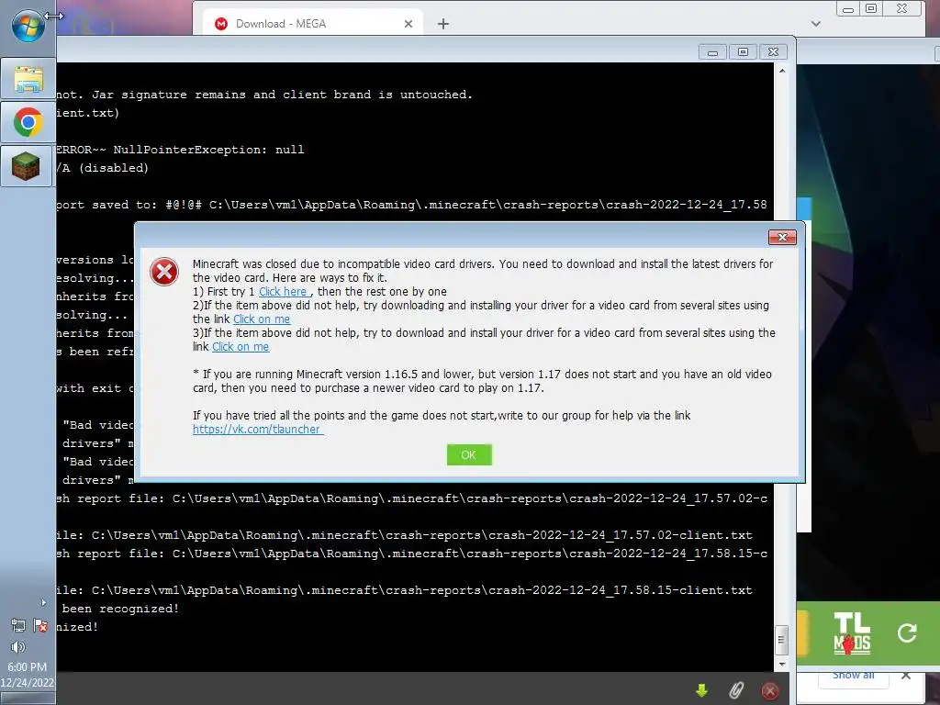Open the volume speaker tray icon
940x705 pixels.
pyautogui.click(x=18, y=647)
